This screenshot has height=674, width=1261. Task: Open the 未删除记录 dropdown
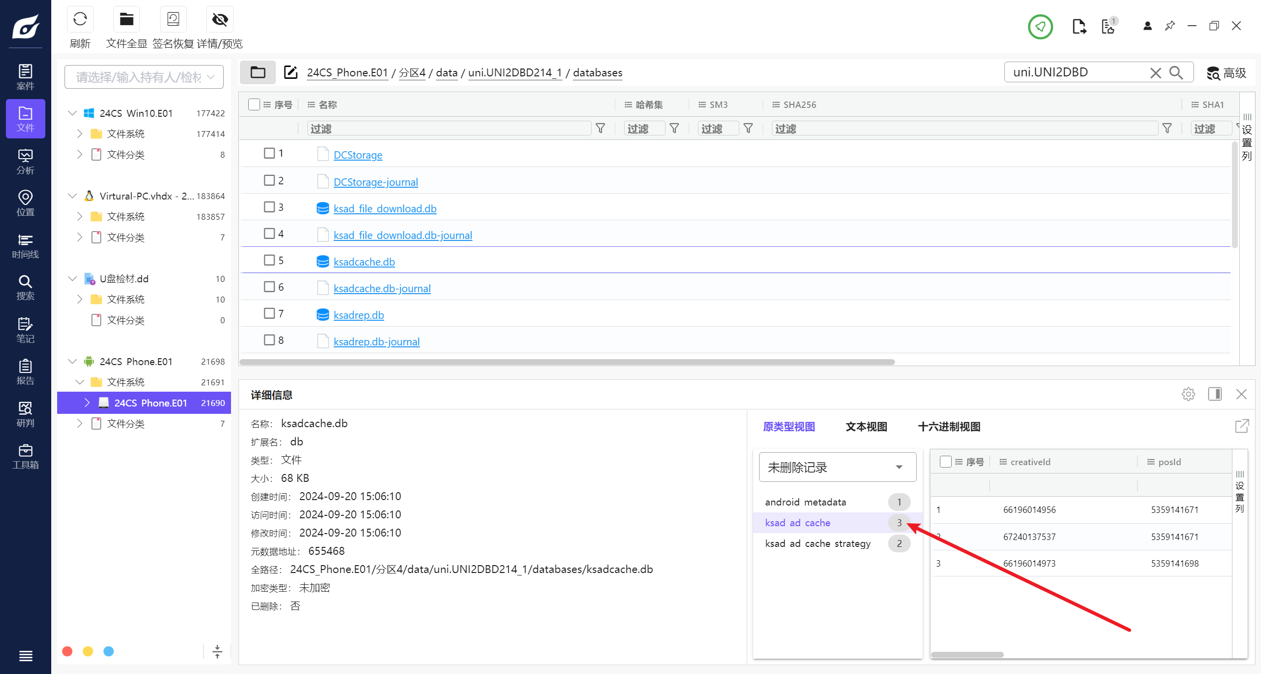point(837,467)
